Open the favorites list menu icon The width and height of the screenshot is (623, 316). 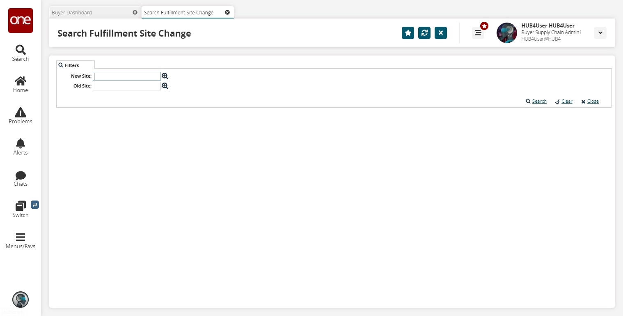[x=478, y=33]
